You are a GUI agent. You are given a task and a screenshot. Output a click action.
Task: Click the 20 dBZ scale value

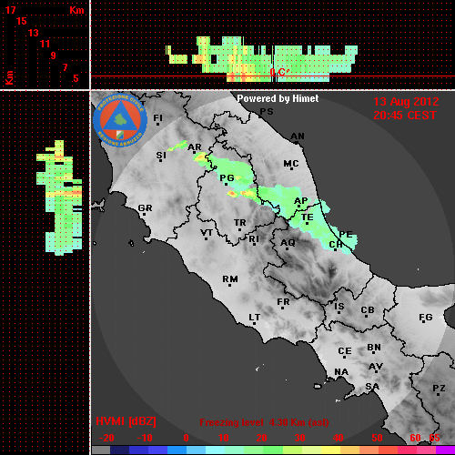(x=261, y=438)
